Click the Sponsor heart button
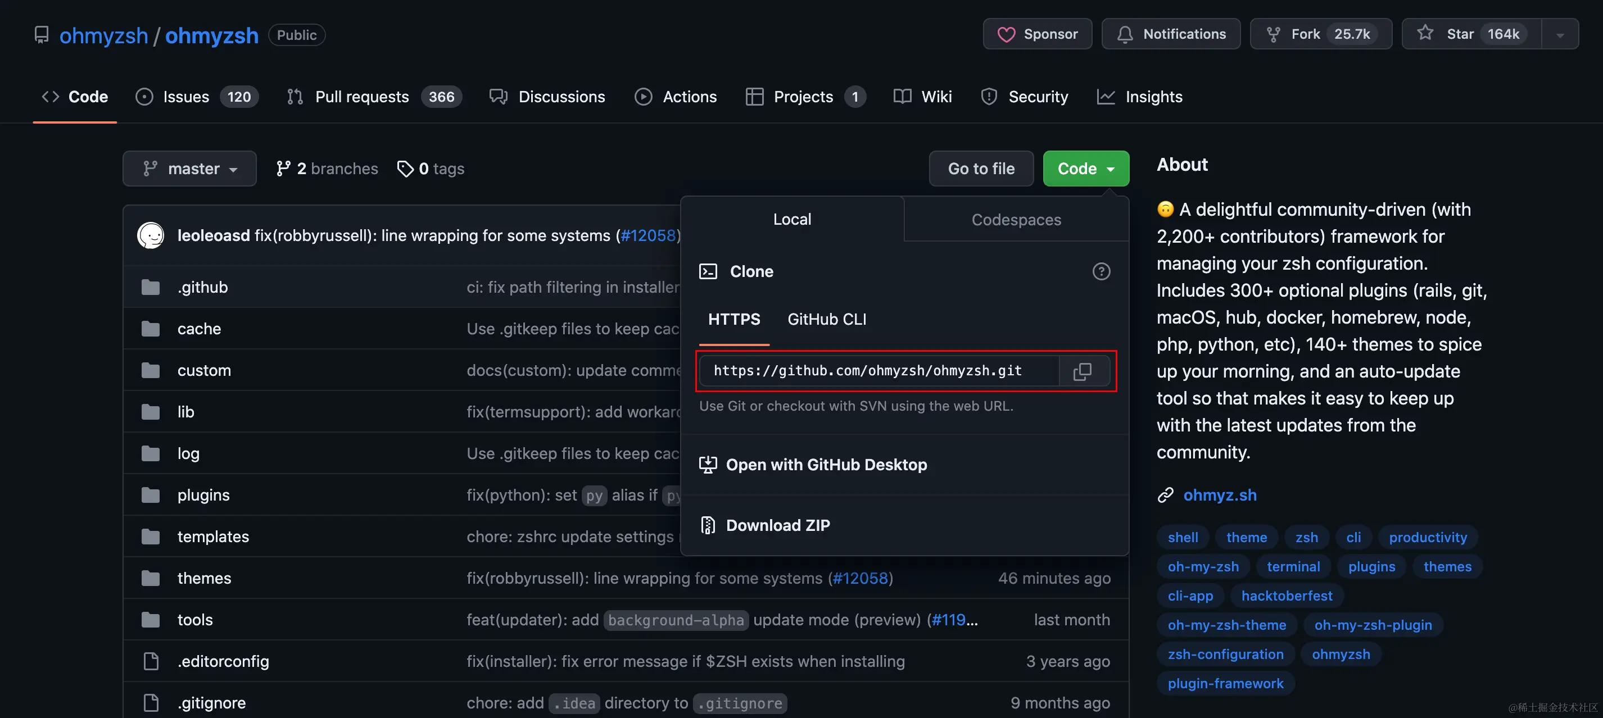Screen dimensions: 1603x718 tap(1038, 34)
